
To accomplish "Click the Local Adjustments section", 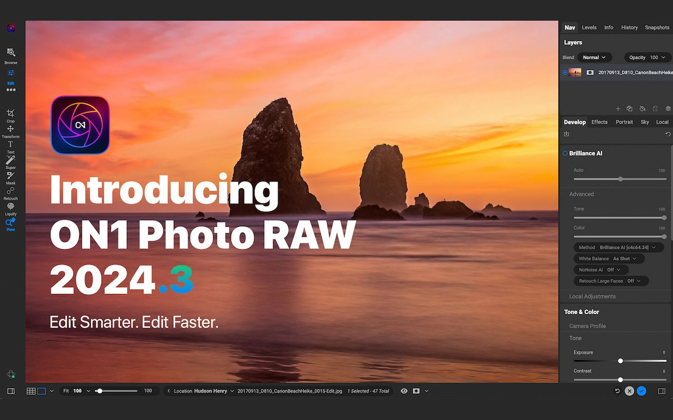I will tap(592, 296).
